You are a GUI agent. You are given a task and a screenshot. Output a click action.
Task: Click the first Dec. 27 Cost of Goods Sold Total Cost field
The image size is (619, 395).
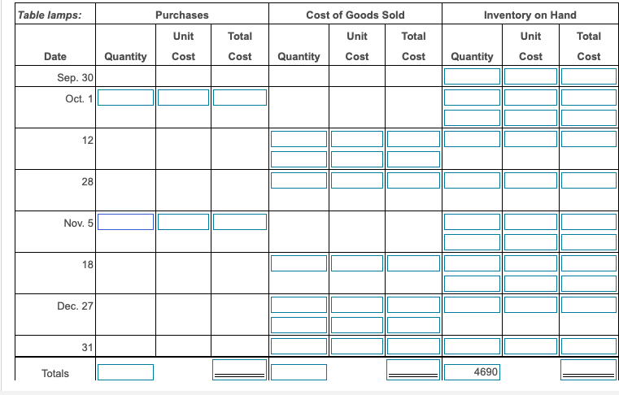413,305
